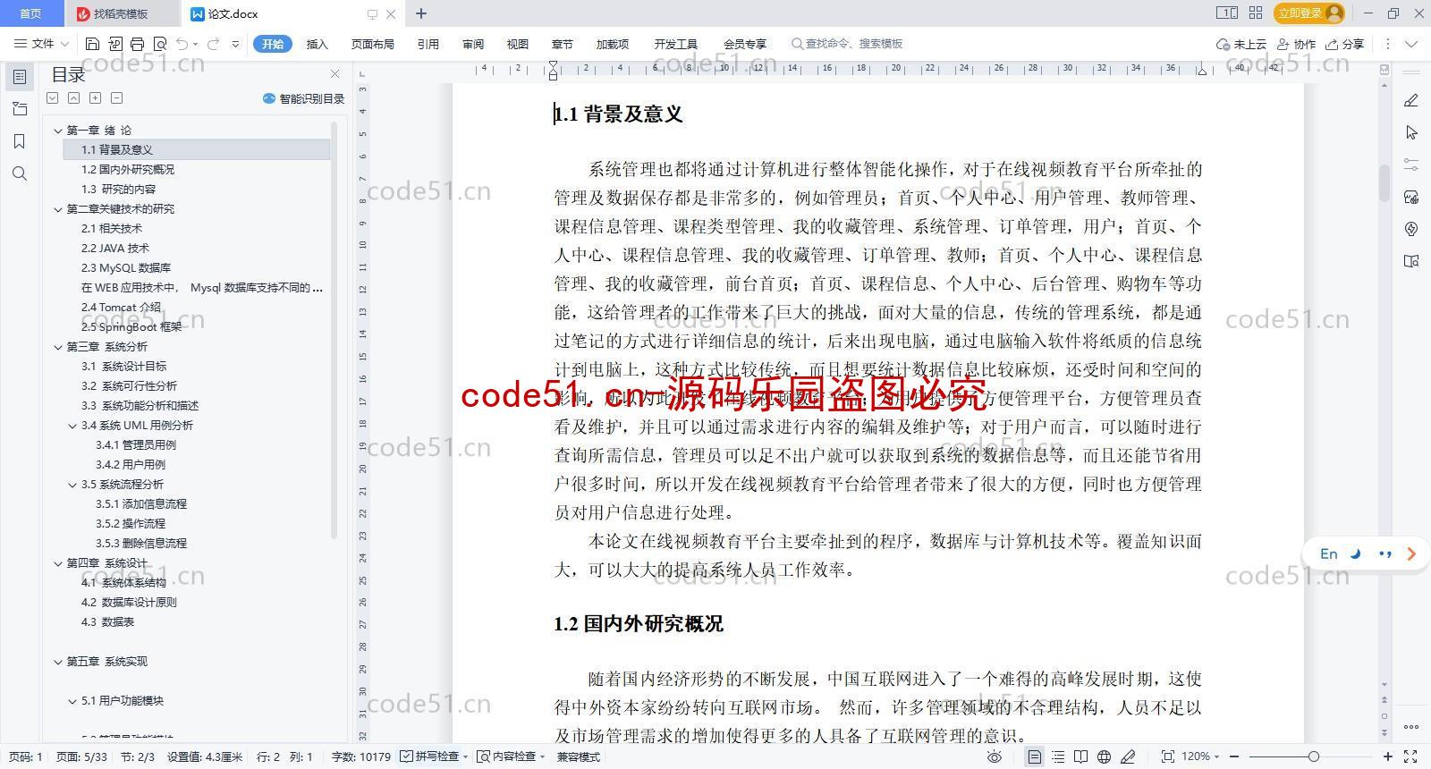1431x769 pixels.
Task: Toggle IME moon icon in floating bar
Action: [1356, 554]
